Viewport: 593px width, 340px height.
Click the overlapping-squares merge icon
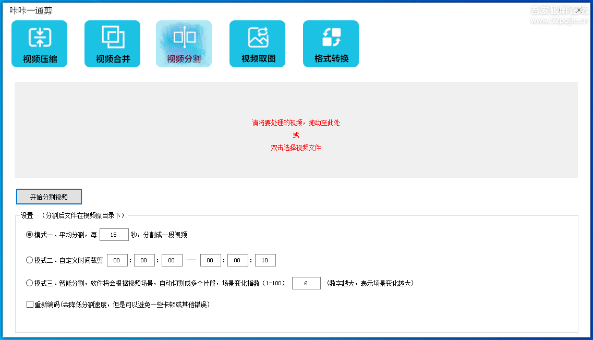tap(112, 37)
